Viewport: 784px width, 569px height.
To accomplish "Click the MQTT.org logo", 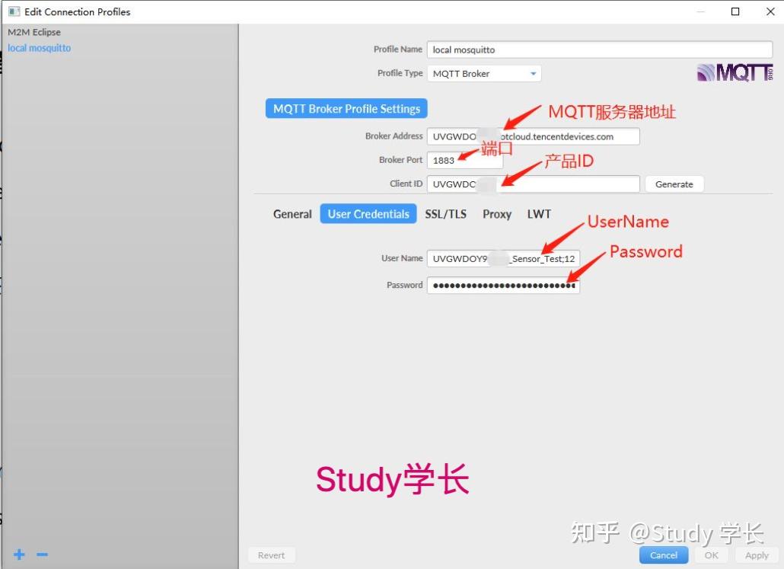I will click(734, 72).
